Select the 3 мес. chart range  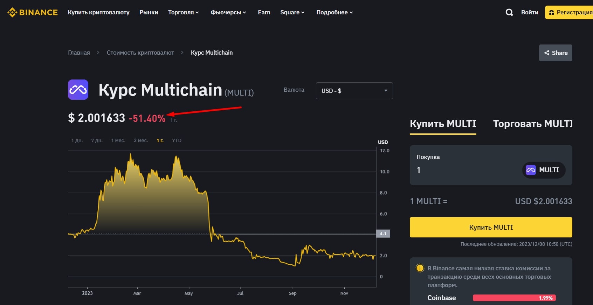[141, 140]
